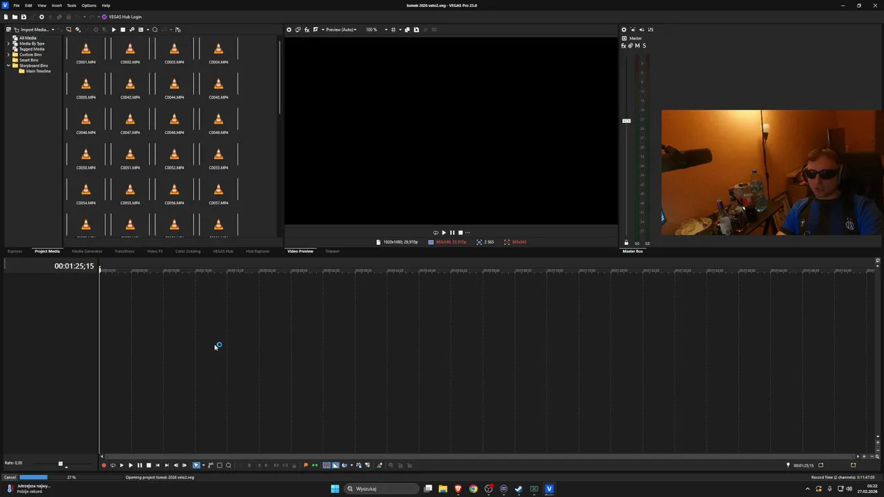Open a project using the folder icon
This screenshot has height=497, width=884.
click(x=15, y=17)
